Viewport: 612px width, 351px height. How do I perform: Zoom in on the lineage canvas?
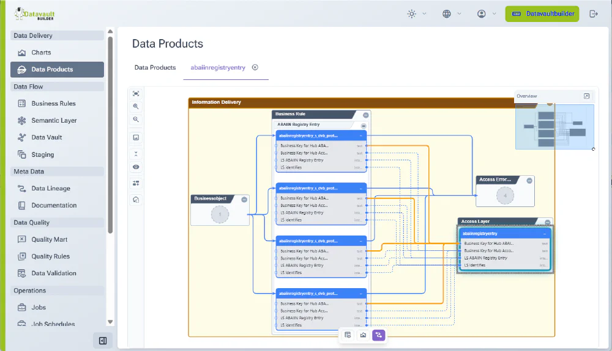(136, 106)
